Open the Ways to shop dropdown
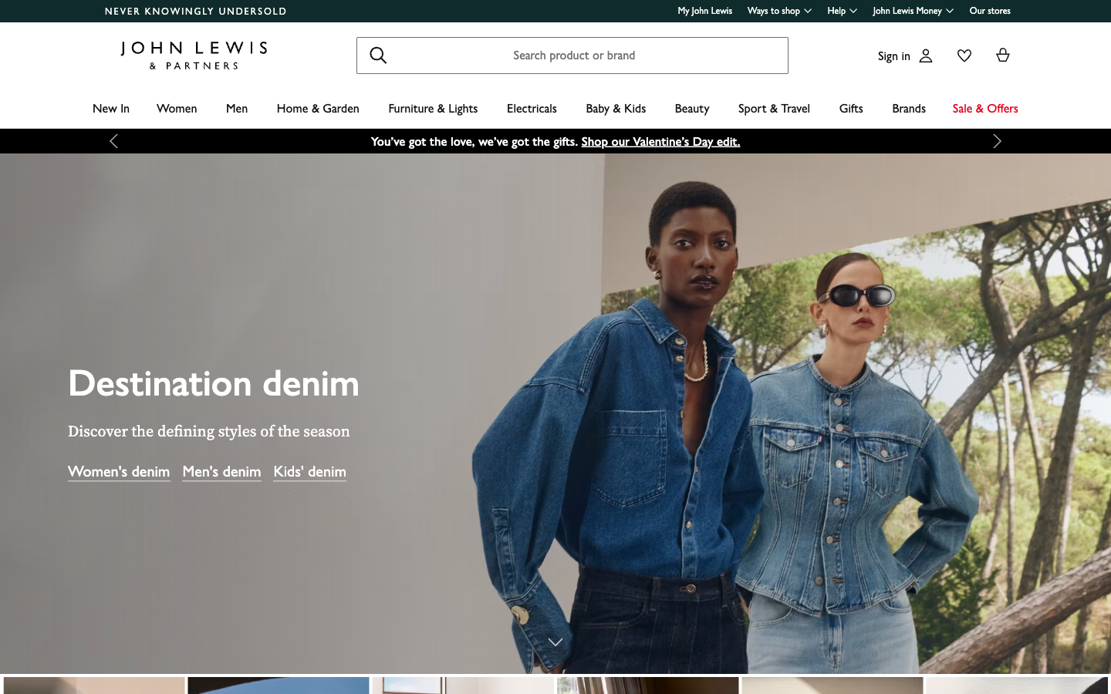 coord(778,11)
